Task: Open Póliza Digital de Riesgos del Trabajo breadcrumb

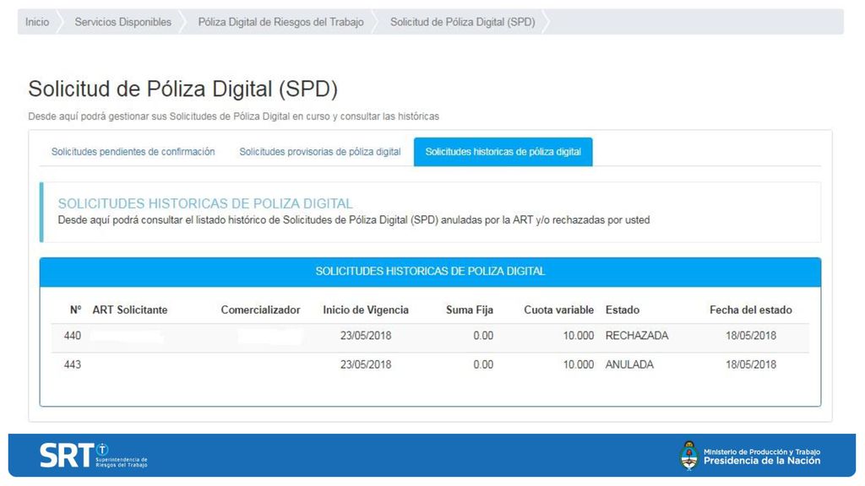Action: 280,22
